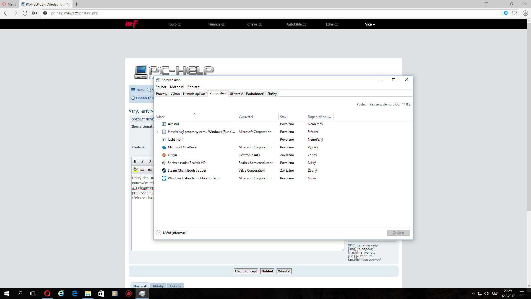
Task: Open File Explorer from the taskbar
Action: point(88,293)
